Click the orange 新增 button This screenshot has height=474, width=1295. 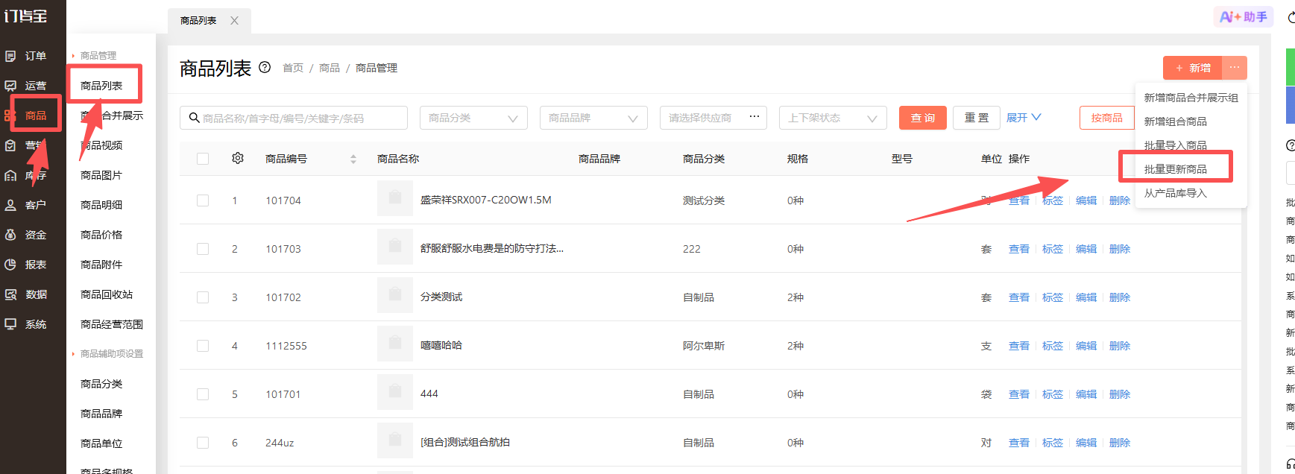(x=1193, y=68)
